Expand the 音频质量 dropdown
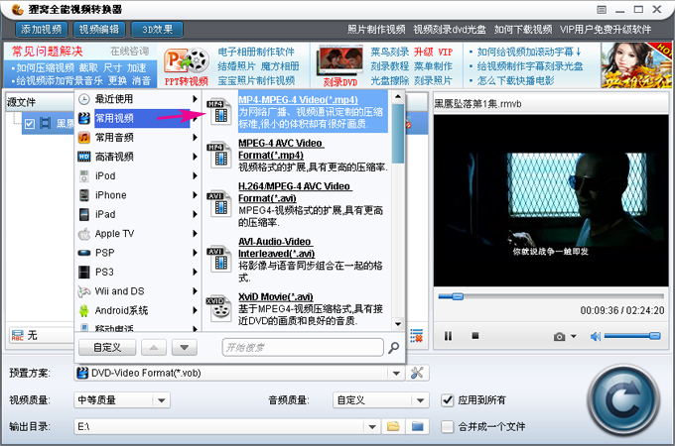This screenshot has width=675, height=446. (x=420, y=400)
